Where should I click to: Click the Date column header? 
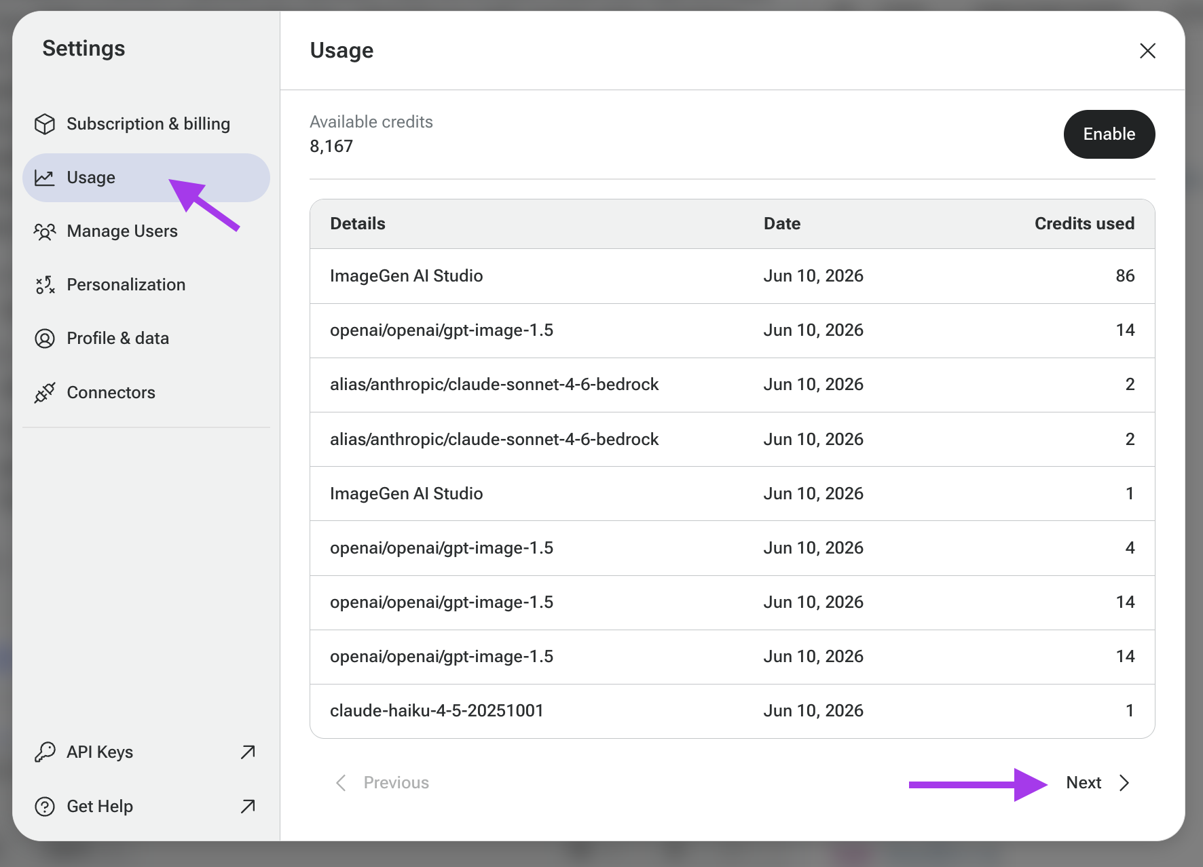(x=782, y=224)
